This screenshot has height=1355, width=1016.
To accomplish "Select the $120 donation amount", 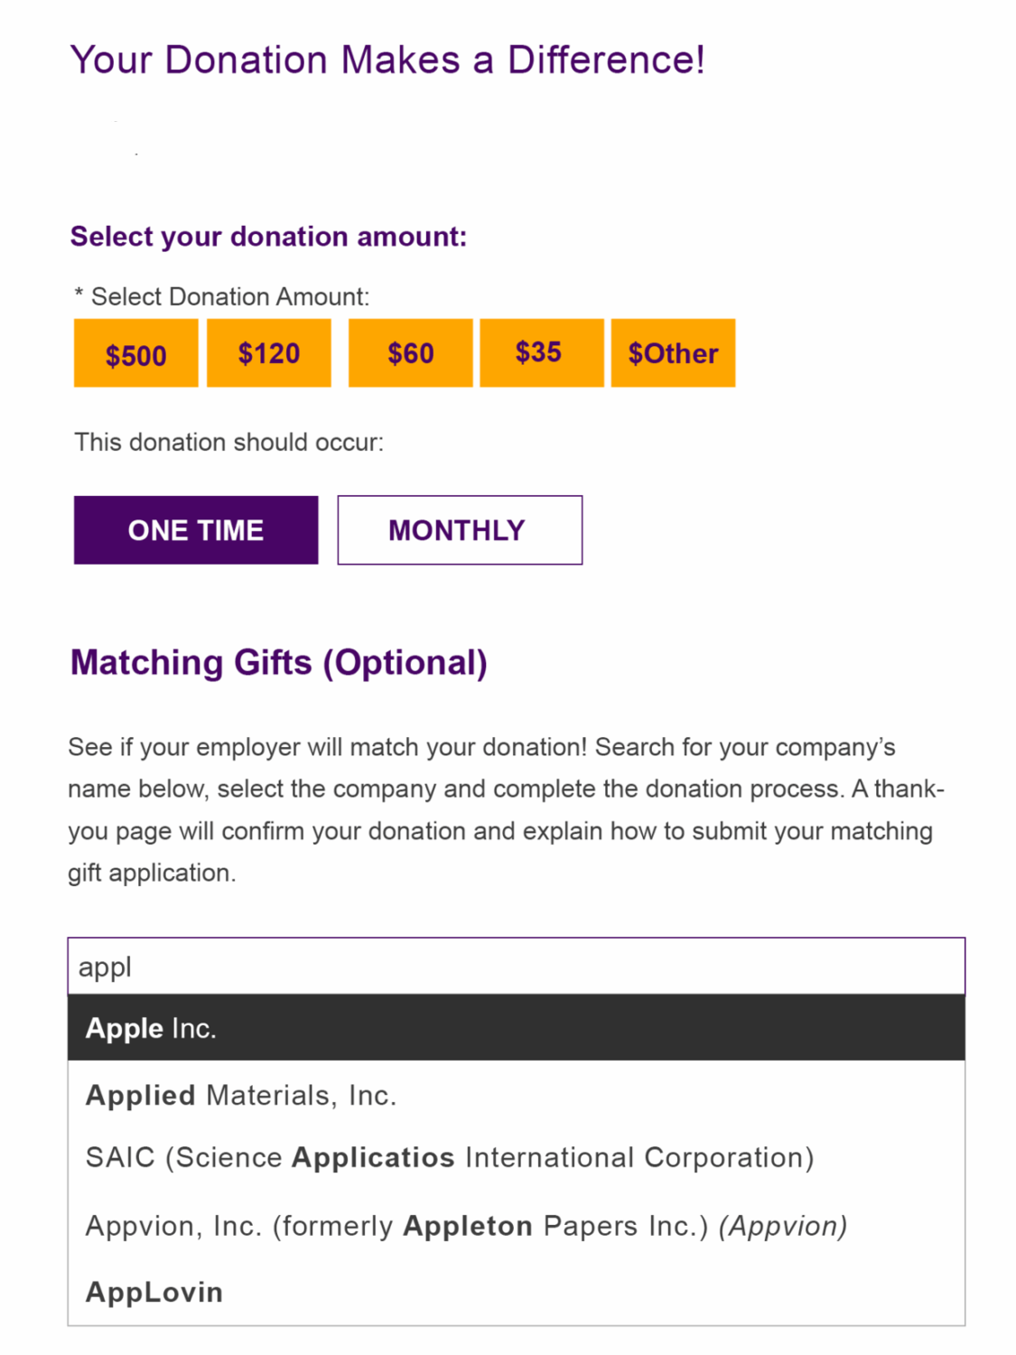I will point(268,353).
